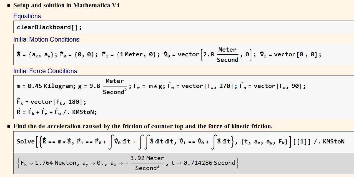
Task: Select the 'Setup and solution in Mathematica V4' heading
Action: coord(66,5)
